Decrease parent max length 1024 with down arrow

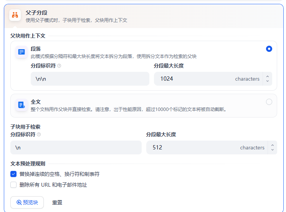point(268,81)
